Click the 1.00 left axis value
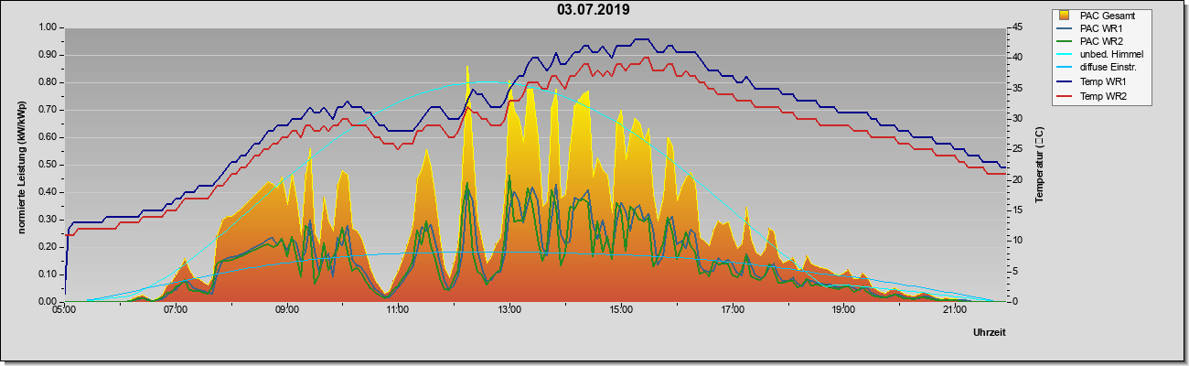1189x366 pixels. [x=47, y=27]
